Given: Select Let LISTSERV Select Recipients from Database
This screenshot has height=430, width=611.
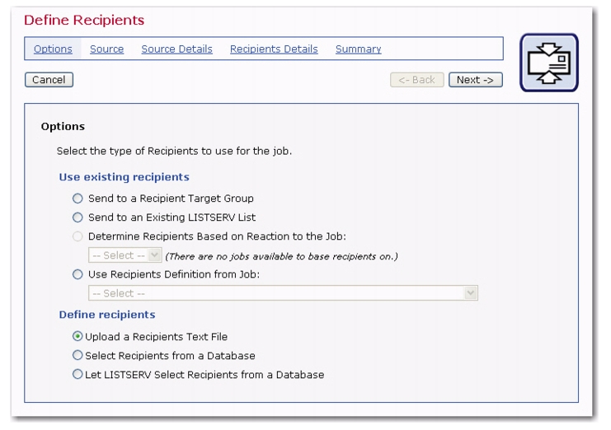Looking at the screenshot, I should click(x=78, y=374).
